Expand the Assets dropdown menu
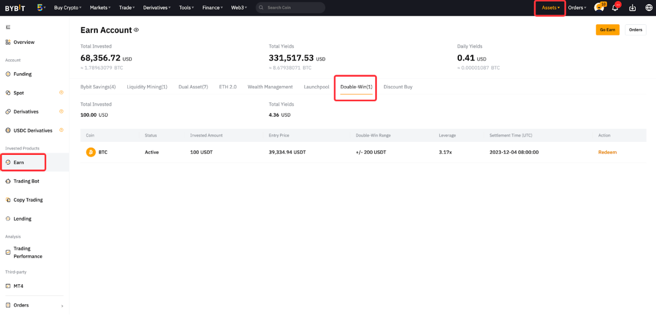The width and height of the screenshot is (656, 320). [x=550, y=8]
